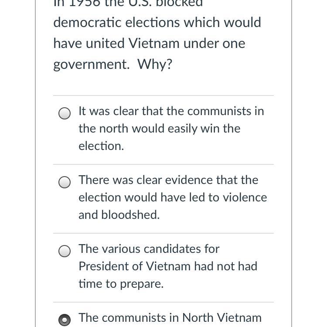327x327 pixels.
Task: Click the line "the north would easily win the"
Action: tap(159, 129)
